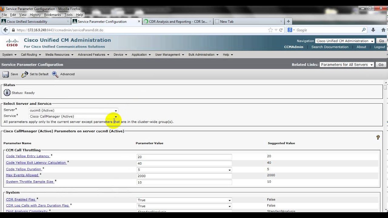Click Code Yellow Exit Latency Calculation link
The height and width of the screenshot is (218, 388).
tap(36, 163)
